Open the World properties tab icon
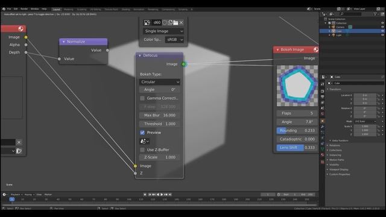This screenshot has width=386, height=217. click(x=323, y=114)
